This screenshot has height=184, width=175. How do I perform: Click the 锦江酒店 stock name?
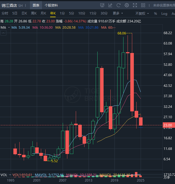tap(9, 5)
